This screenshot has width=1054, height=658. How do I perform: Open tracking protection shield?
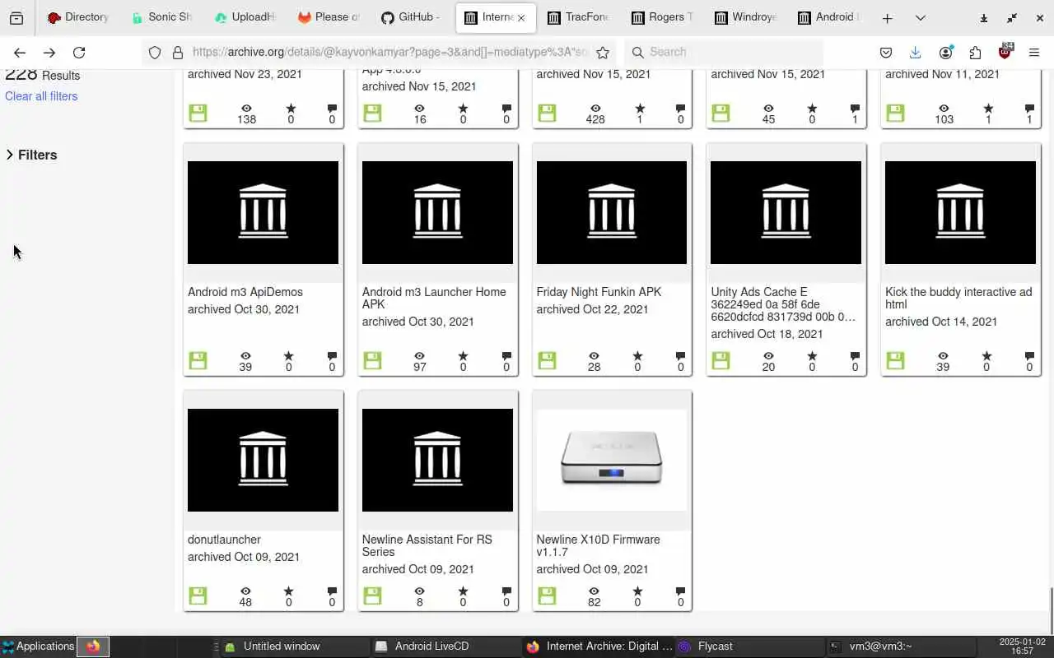[x=154, y=53]
